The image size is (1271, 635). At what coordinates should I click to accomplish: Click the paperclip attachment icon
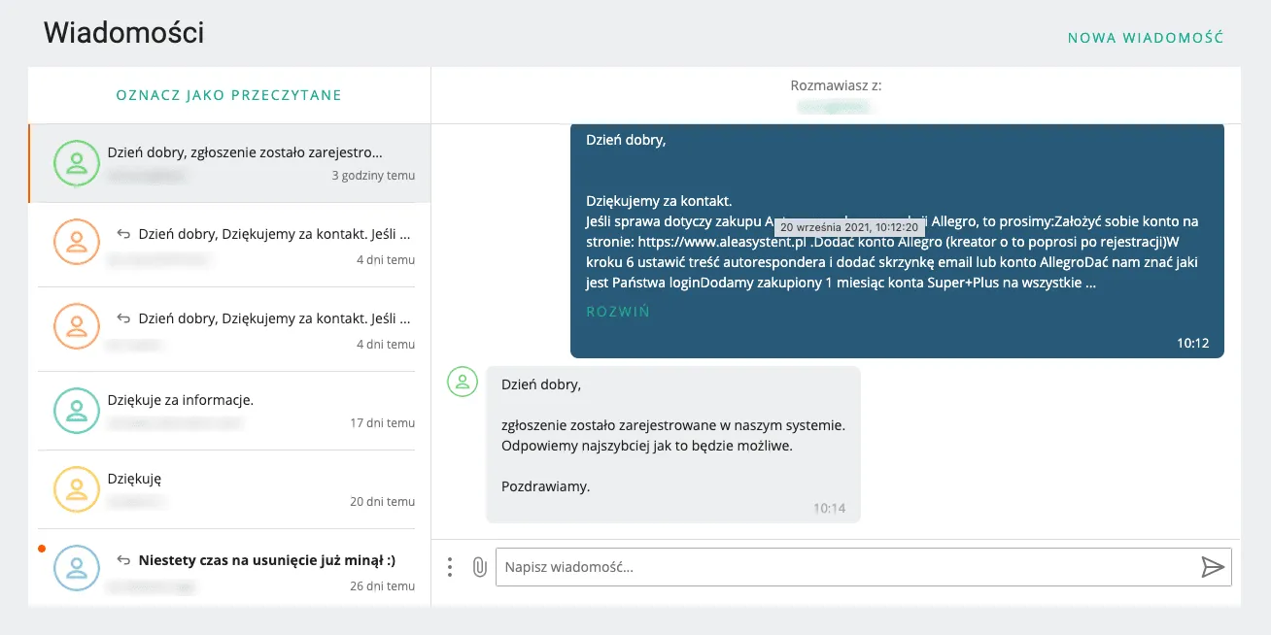pos(479,567)
